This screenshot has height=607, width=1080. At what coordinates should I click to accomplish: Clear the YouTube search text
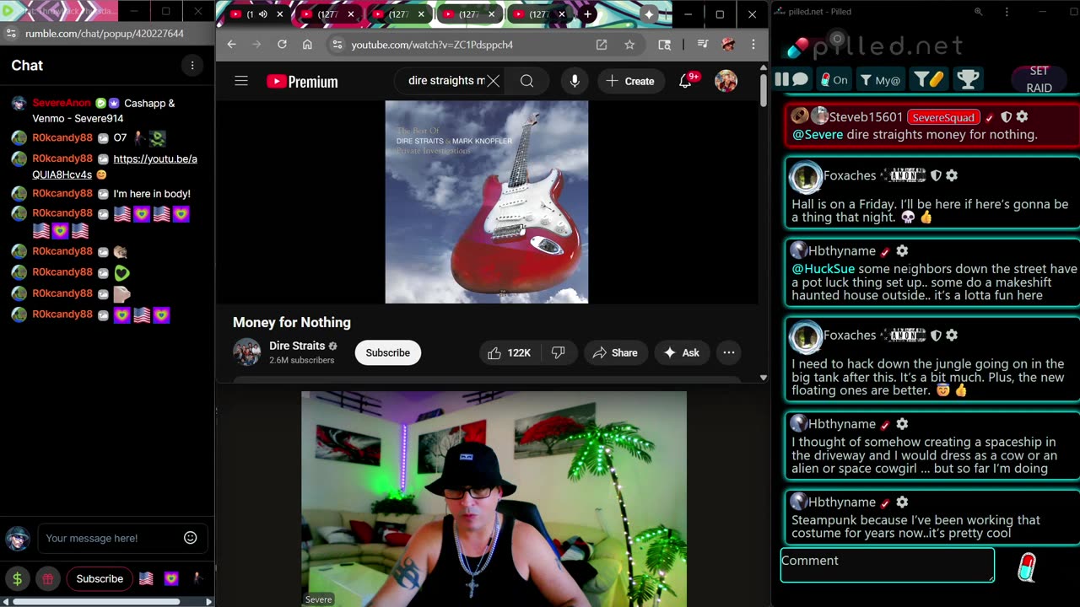[494, 81]
